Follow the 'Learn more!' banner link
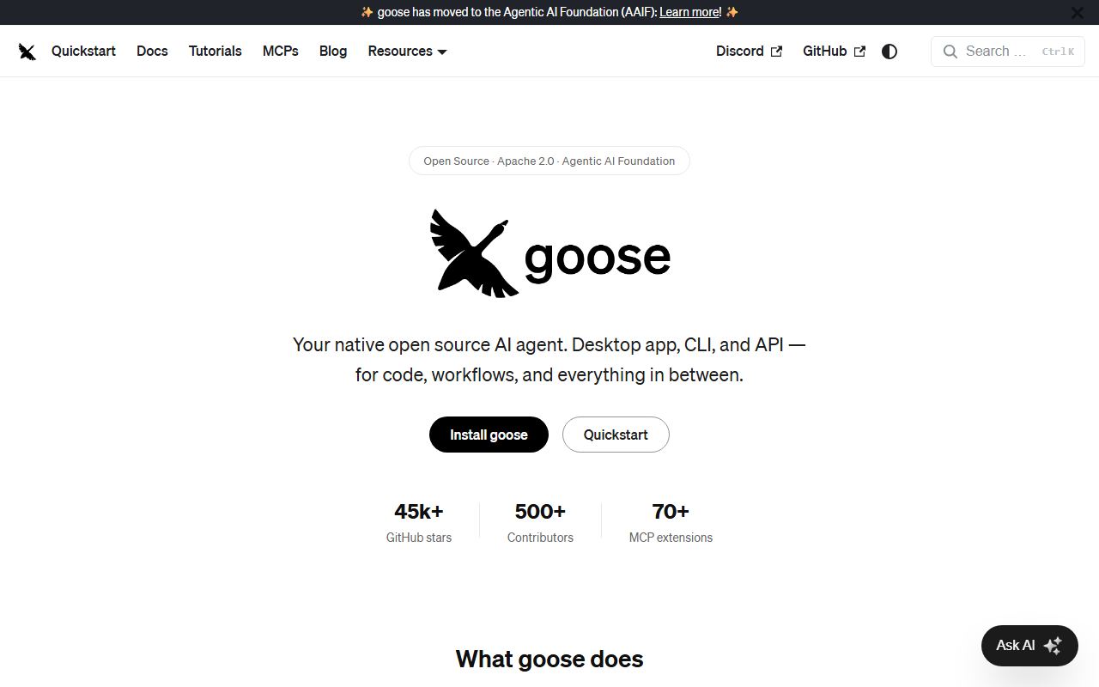Viewport: 1099px width, 687px height. (690, 12)
